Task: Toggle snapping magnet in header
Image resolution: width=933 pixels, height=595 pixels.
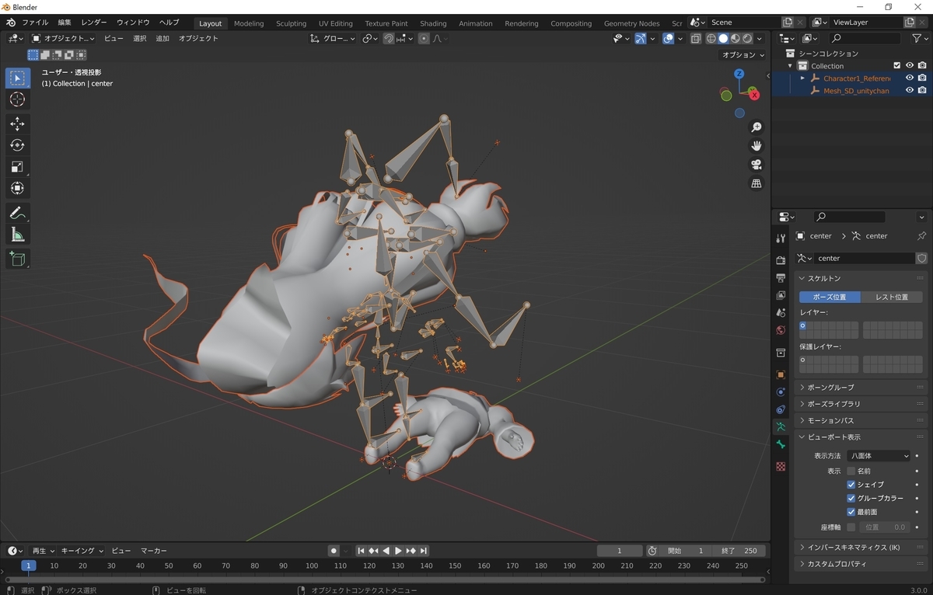Action: tap(389, 38)
